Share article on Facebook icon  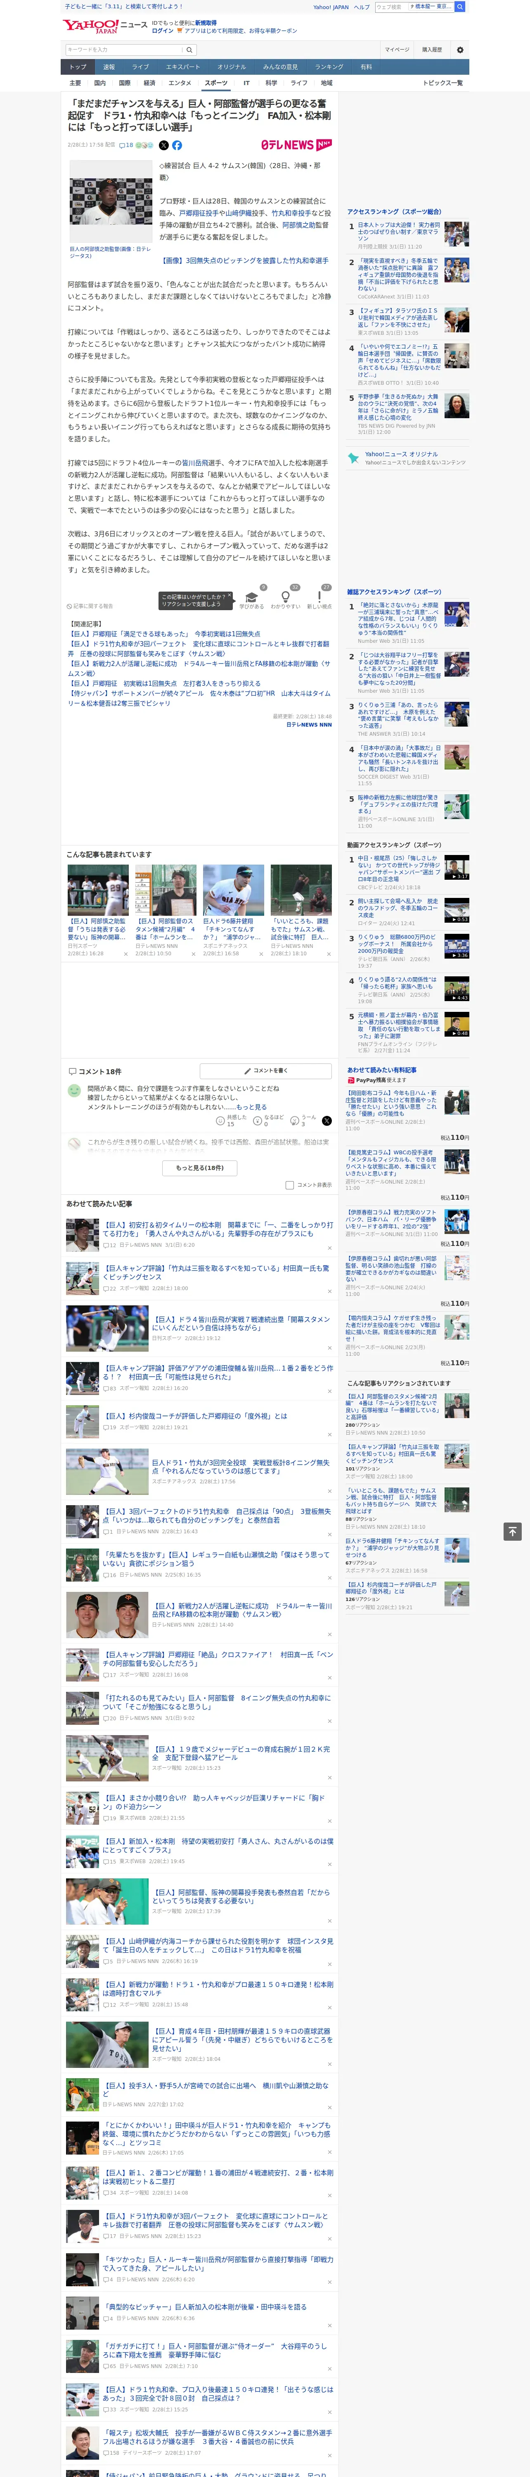point(177,145)
